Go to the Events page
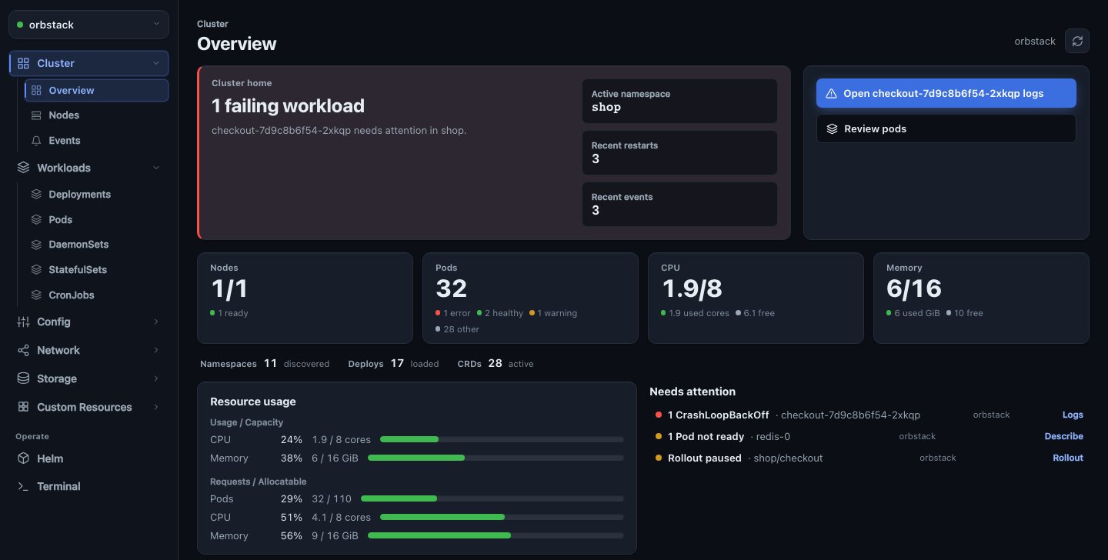Image resolution: width=1108 pixels, height=560 pixels. (96, 141)
